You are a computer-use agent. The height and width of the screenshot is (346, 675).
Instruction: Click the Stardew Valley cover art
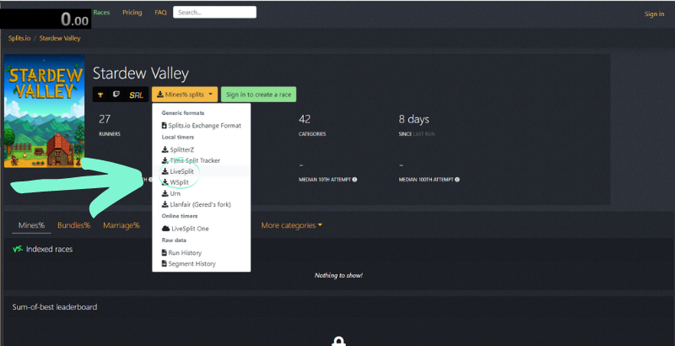[42, 113]
